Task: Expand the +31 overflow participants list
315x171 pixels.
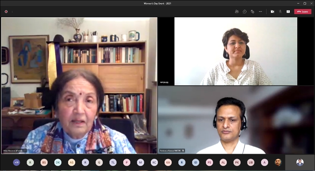Action: pos(17,162)
